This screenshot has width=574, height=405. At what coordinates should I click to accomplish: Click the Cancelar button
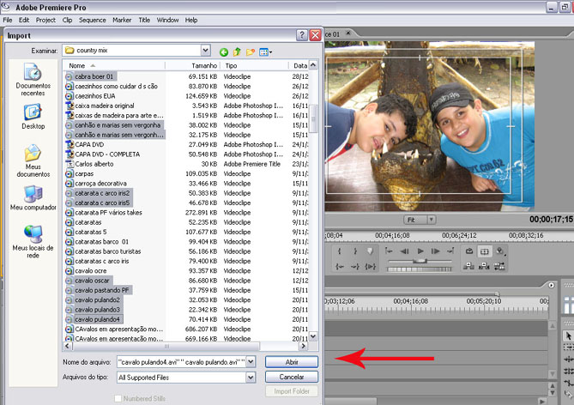tap(292, 377)
